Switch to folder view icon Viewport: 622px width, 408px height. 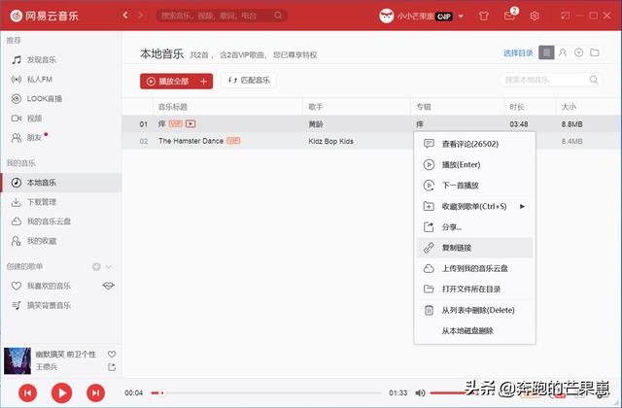(595, 52)
